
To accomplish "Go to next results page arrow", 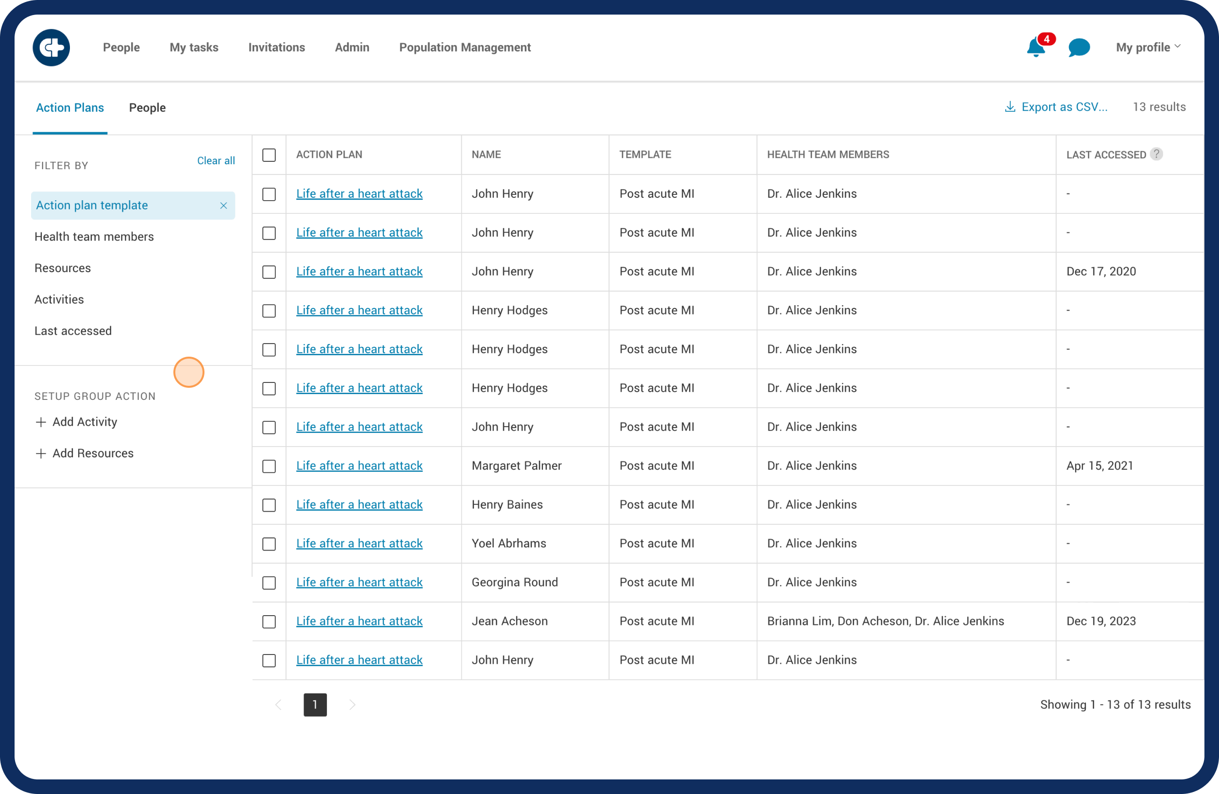I will 352,705.
